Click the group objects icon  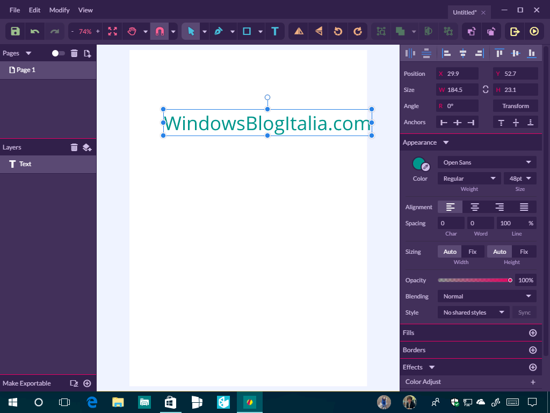tap(381, 31)
